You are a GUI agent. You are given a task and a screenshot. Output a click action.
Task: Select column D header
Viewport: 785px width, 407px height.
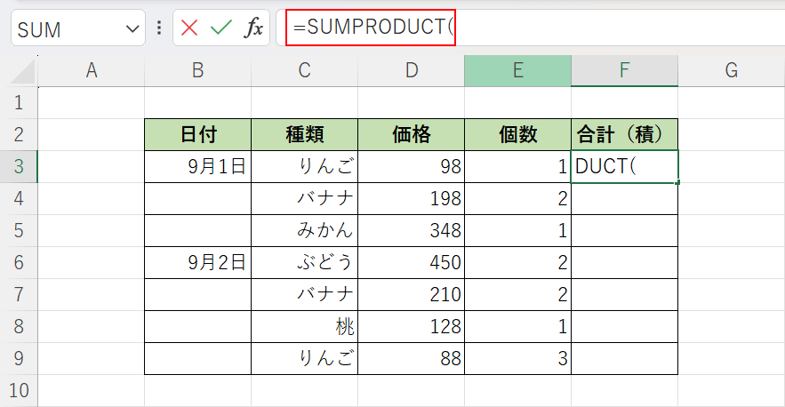point(411,71)
